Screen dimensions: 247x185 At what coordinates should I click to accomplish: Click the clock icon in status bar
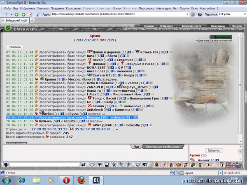tap(172, 173)
